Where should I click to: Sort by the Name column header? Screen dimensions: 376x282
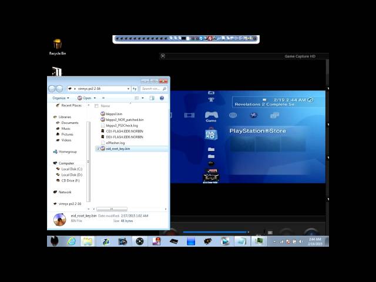(105, 106)
